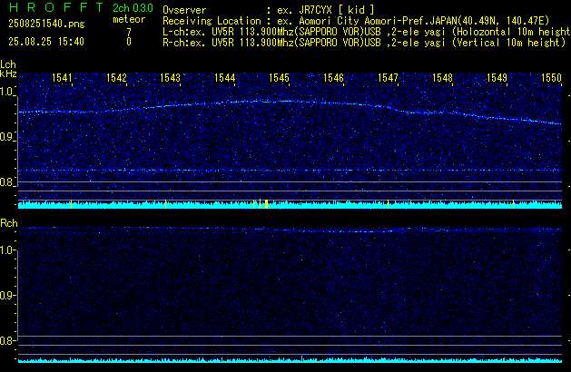Screen dimensions: 571x372
Task: Click the Lch 1.0 kHz axis label
Action: [x=6, y=92]
